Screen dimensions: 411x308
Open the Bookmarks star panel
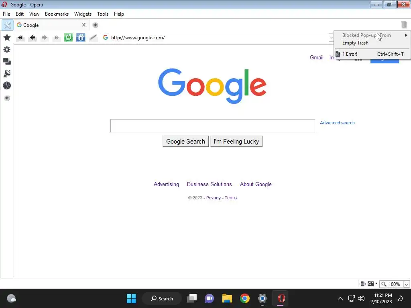pos(7,37)
